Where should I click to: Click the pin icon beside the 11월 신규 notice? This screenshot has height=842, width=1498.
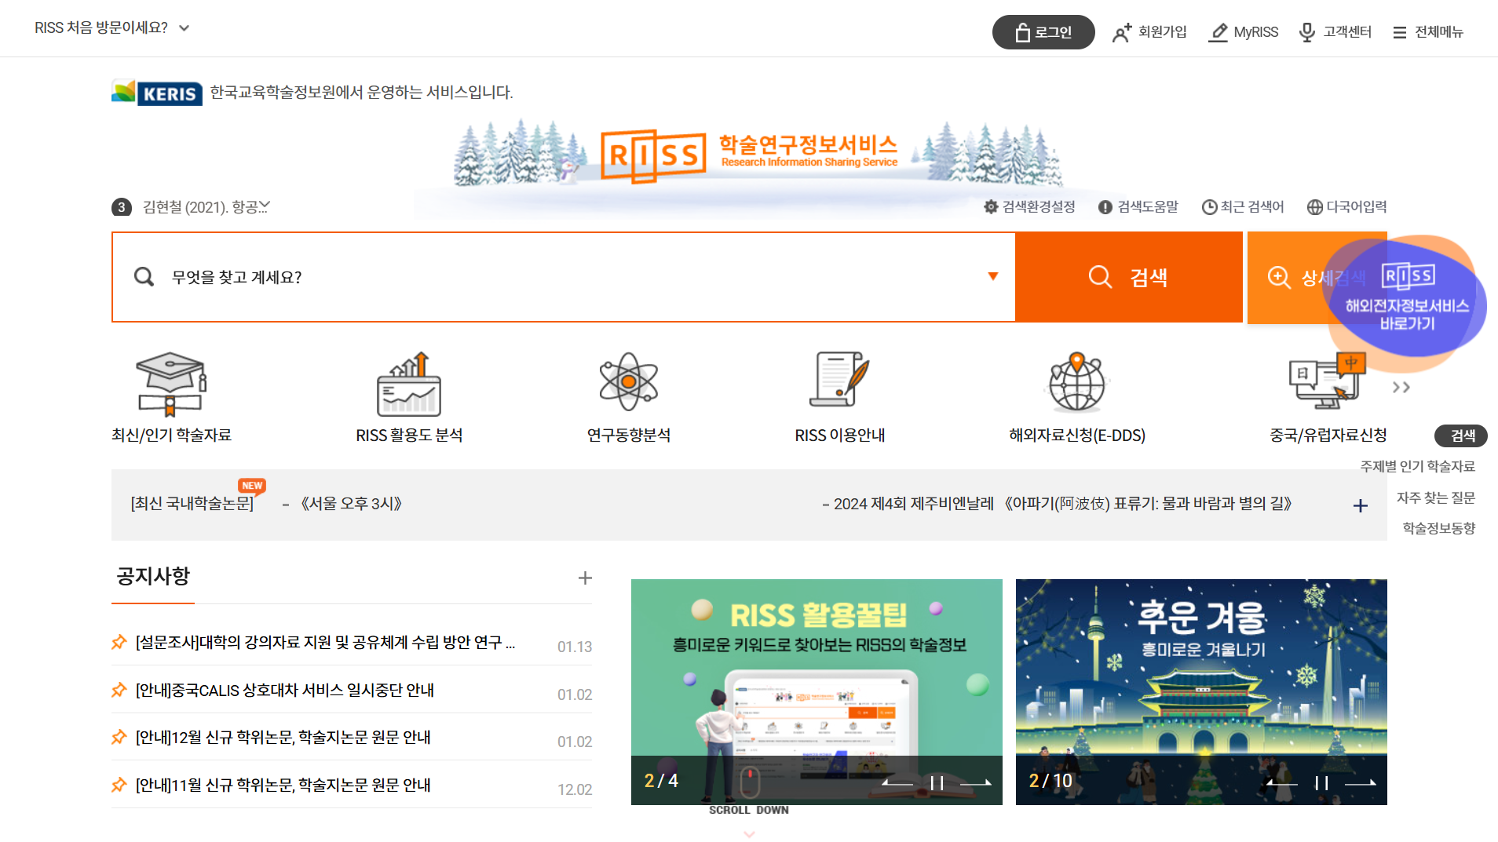[x=119, y=786]
